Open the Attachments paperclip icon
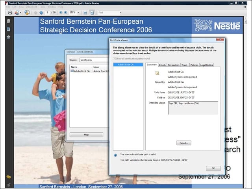252x189 pixels. (9, 185)
